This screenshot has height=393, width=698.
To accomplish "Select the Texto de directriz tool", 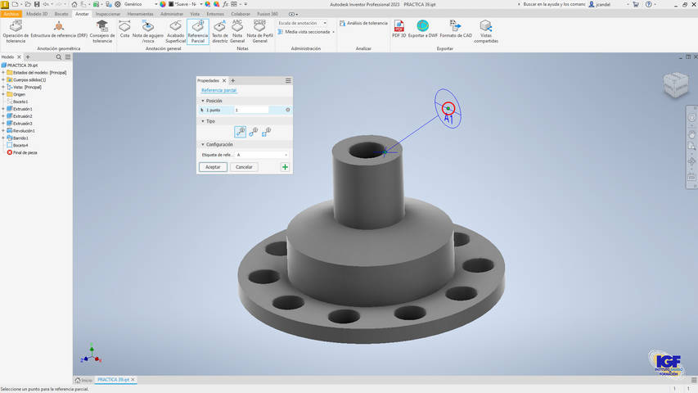I will 219,31.
